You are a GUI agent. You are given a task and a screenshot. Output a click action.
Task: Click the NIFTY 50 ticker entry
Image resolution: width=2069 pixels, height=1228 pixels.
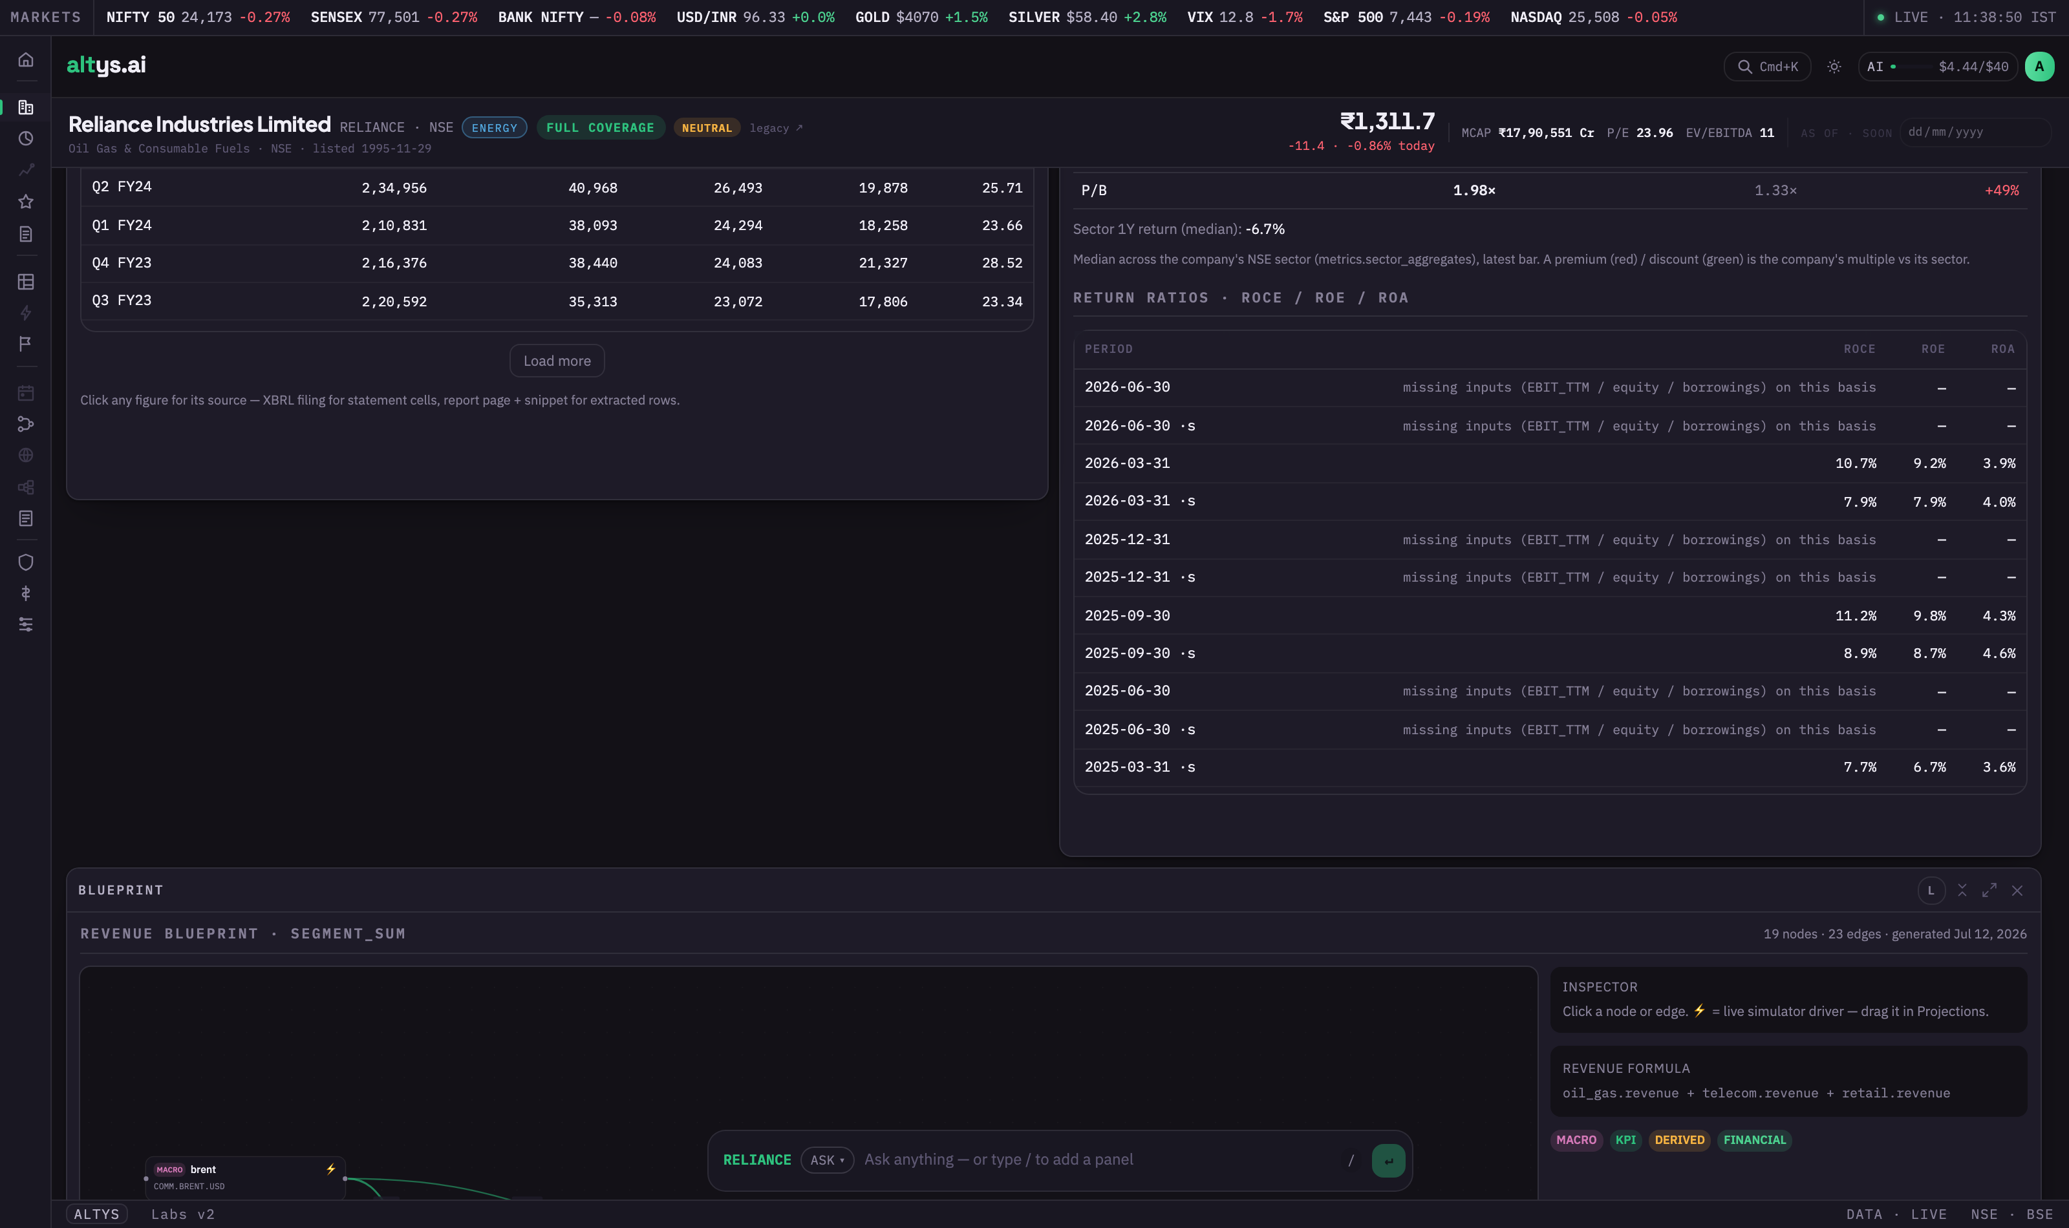[x=198, y=17]
